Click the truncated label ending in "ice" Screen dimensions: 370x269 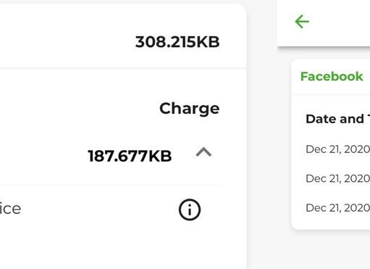tap(10, 209)
